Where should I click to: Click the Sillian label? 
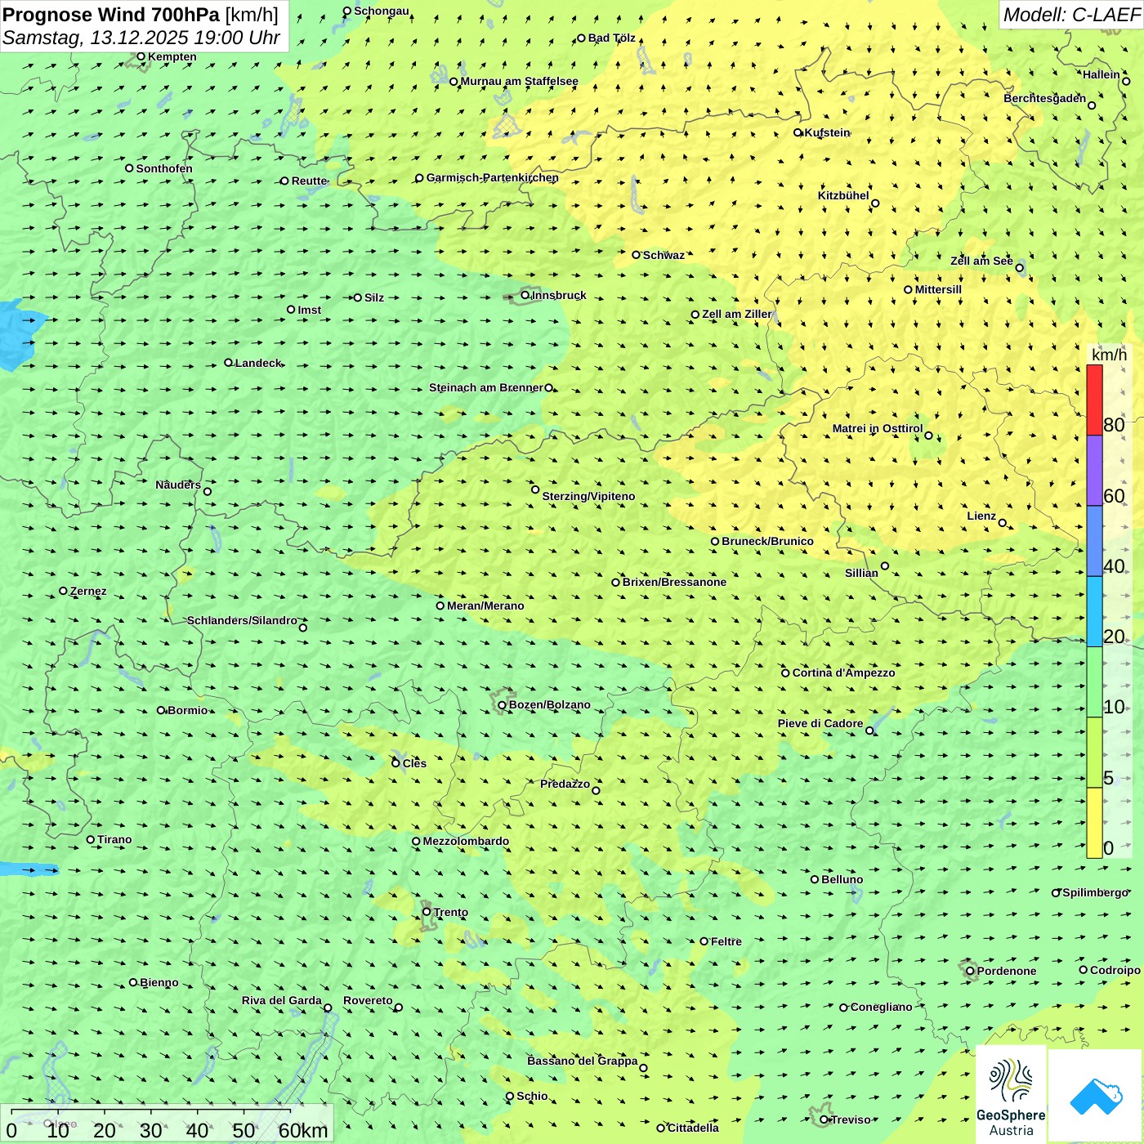[861, 573]
